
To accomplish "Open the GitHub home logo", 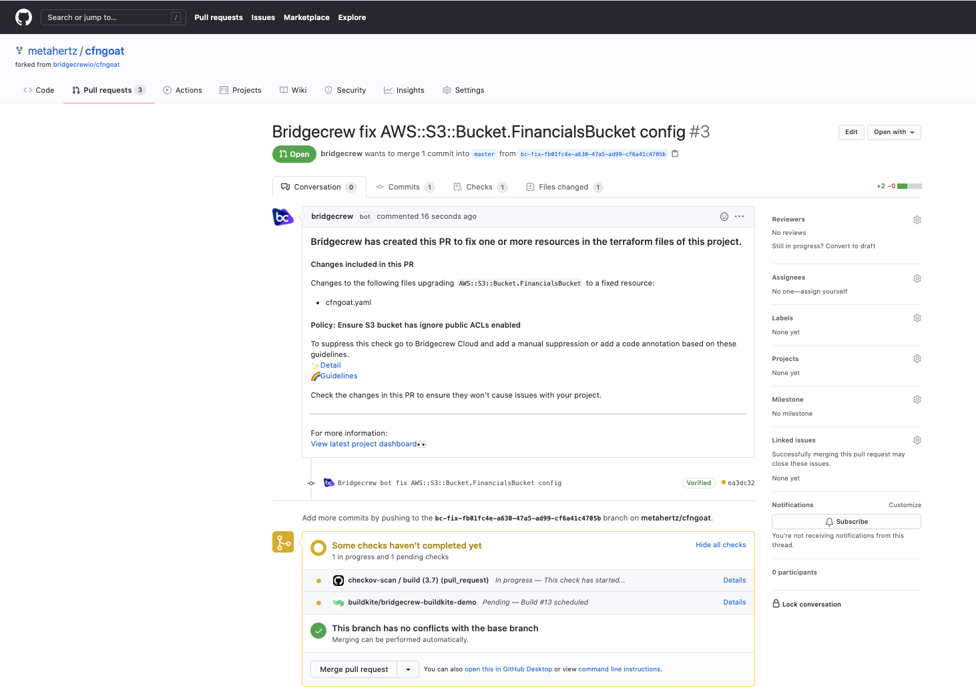I will pyautogui.click(x=23, y=17).
